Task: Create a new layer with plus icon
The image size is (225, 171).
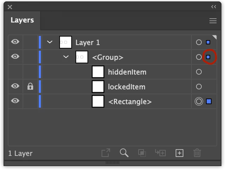Action: pyautogui.click(x=180, y=153)
